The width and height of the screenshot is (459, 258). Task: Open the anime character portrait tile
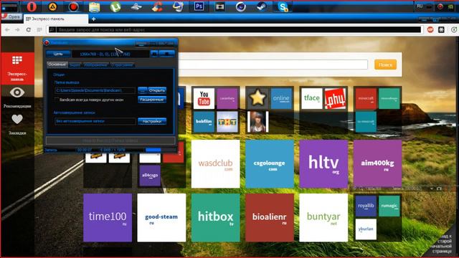pos(257,122)
